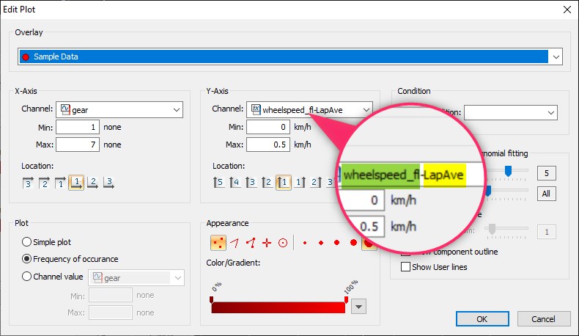Select Frequency of occurance option
Viewport: 579px width, 336px height.
tap(27, 259)
